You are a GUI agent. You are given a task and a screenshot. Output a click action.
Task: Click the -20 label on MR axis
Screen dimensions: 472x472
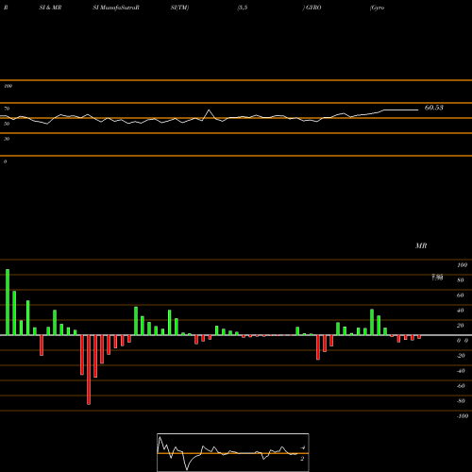[x=461, y=356]
